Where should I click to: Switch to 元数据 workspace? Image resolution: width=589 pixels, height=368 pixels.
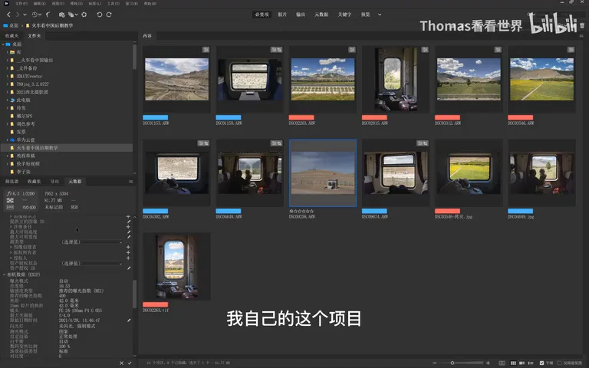(x=321, y=15)
